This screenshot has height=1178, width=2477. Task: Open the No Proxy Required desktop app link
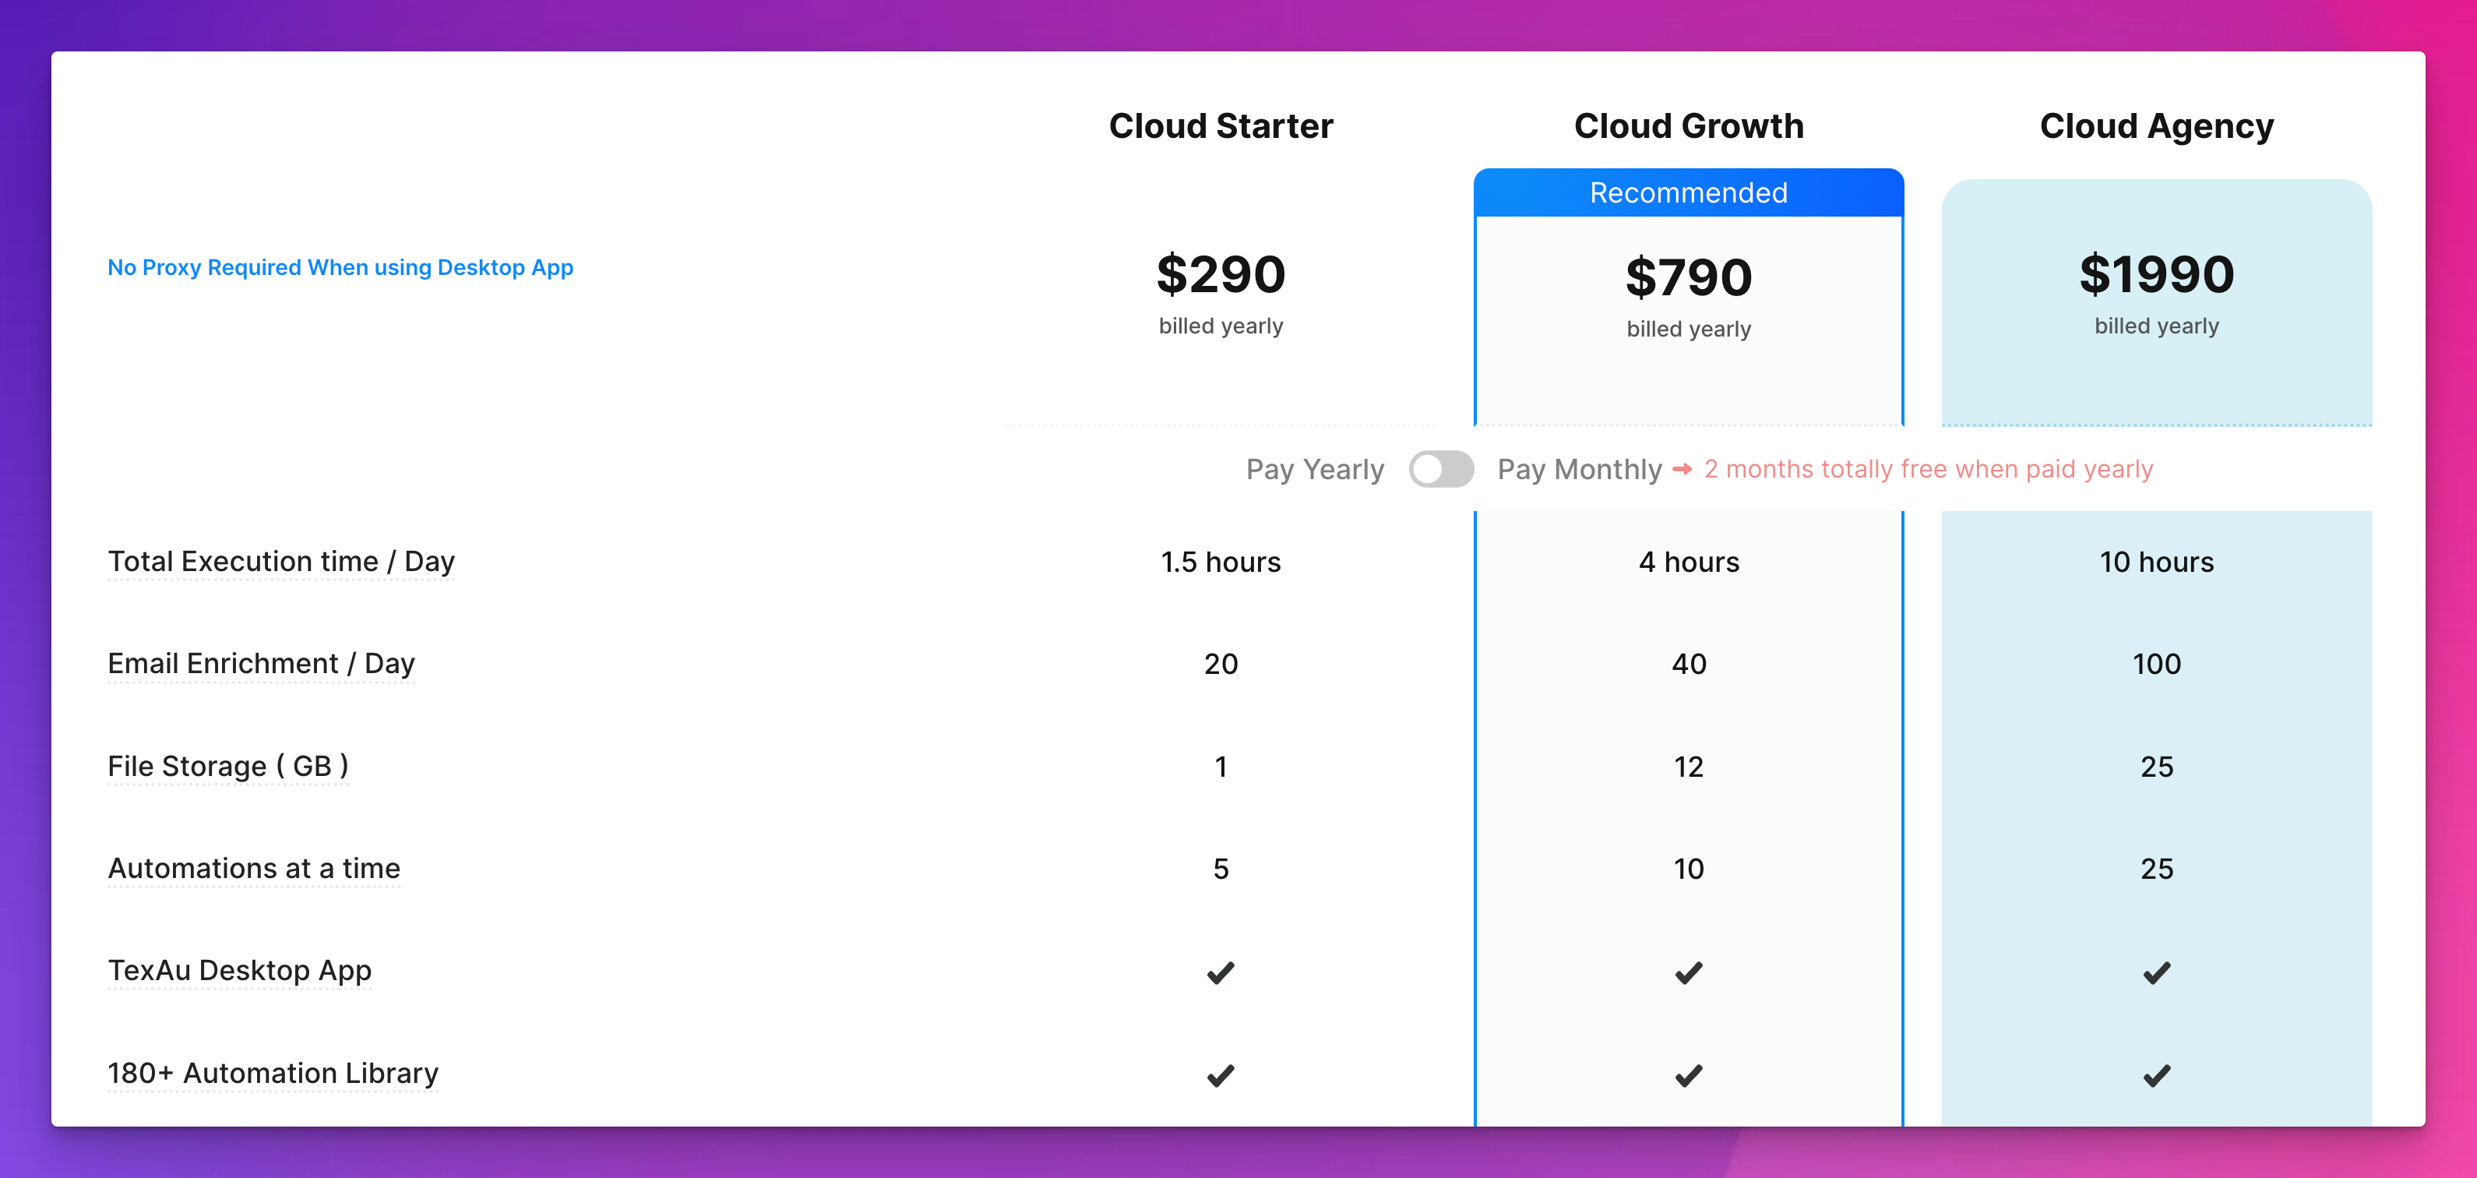click(x=340, y=267)
